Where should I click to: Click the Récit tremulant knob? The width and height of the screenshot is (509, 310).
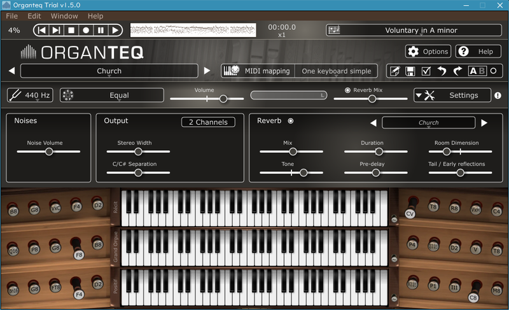pyautogui.click(x=394, y=219)
